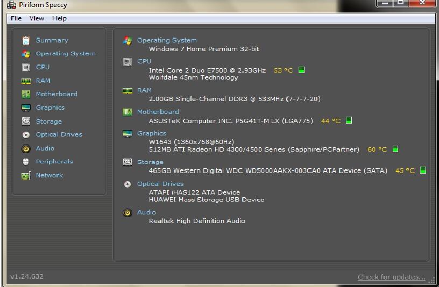Click the Network card icon in sidebar
439x287 pixels.
pyautogui.click(x=26, y=176)
